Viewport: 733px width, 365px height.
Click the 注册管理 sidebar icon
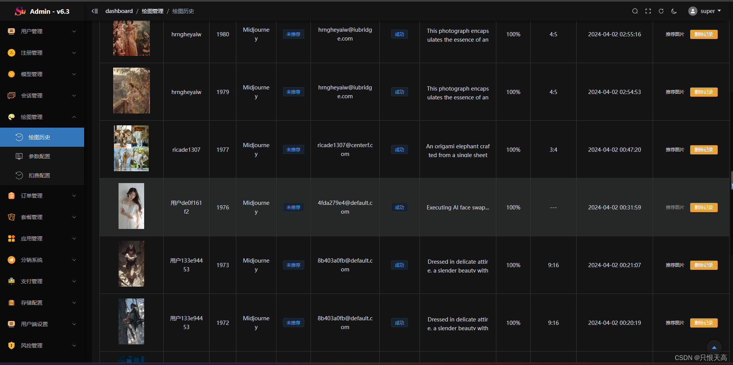[x=11, y=53]
